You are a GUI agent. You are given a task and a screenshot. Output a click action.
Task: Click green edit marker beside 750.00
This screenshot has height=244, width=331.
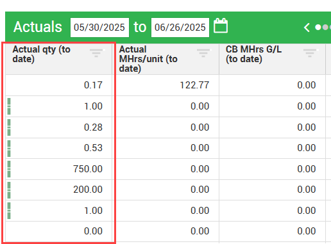(x=9, y=169)
